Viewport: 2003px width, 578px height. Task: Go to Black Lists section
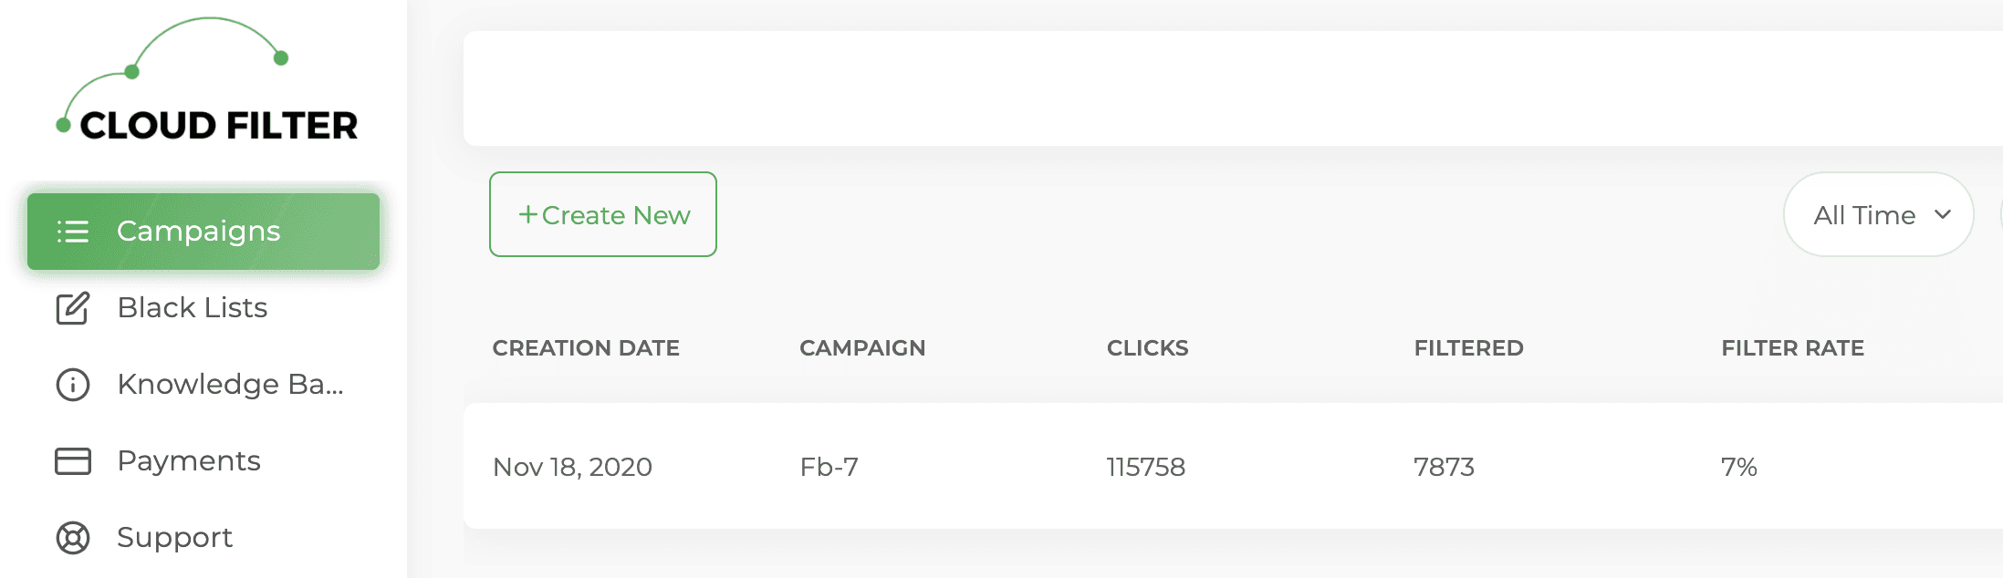[x=193, y=308]
